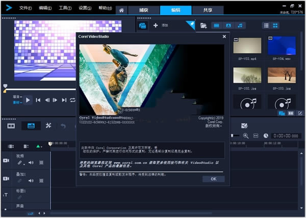
Task: Toggle audio files visibility in the library
Action: pyautogui.click(x=240, y=25)
